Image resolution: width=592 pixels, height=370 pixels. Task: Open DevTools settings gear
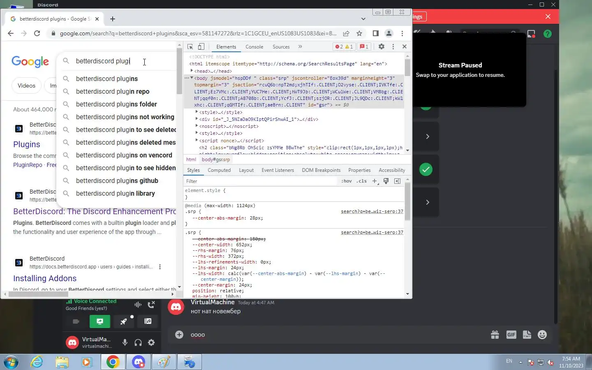click(x=382, y=46)
